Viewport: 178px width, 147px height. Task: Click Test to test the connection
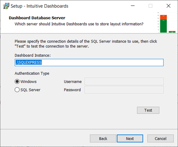click(x=148, y=110)
